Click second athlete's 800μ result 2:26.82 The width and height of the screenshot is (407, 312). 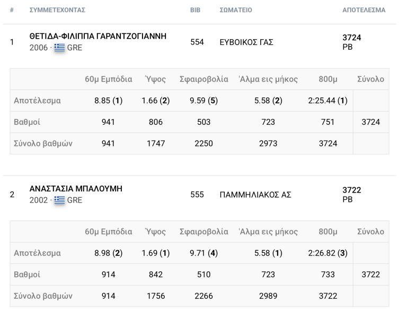(x=328, y=253)
